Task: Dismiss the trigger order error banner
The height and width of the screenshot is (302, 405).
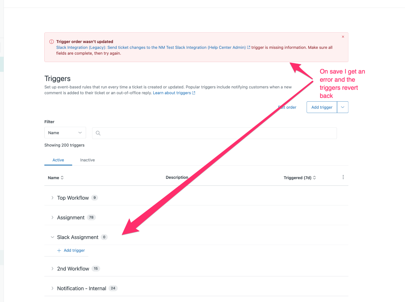Action: click(343, 37)
